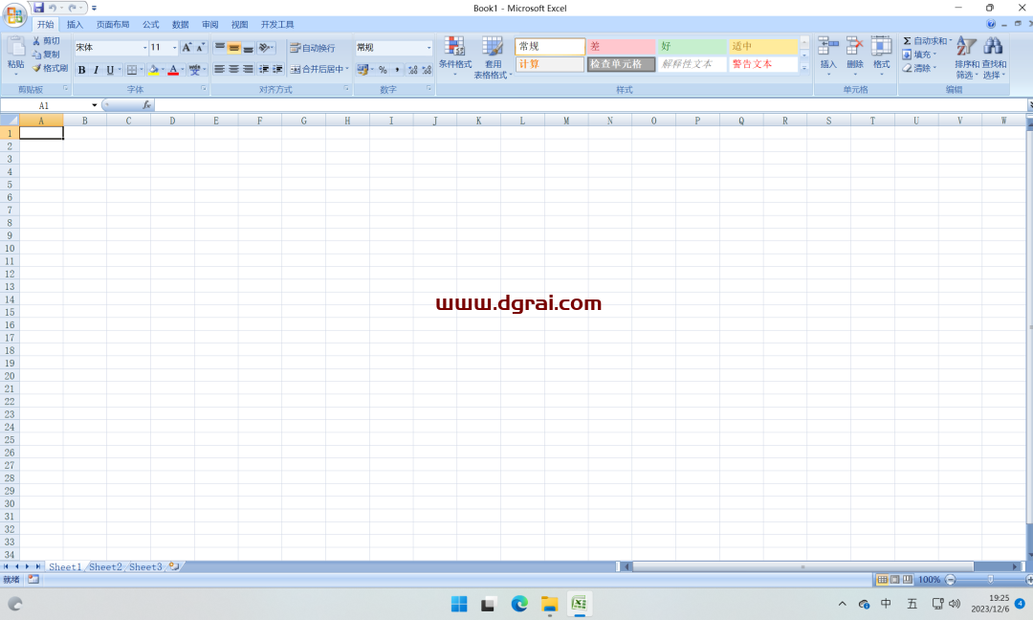Toggle Wrap Text (自动换行)

[313, 48]
